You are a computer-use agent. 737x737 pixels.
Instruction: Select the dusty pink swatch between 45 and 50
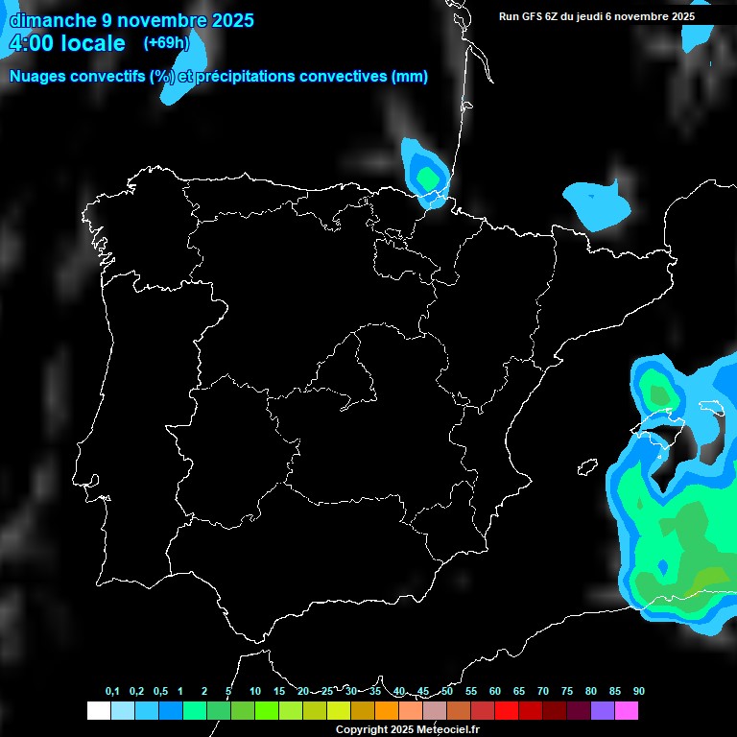click(435, 710)
